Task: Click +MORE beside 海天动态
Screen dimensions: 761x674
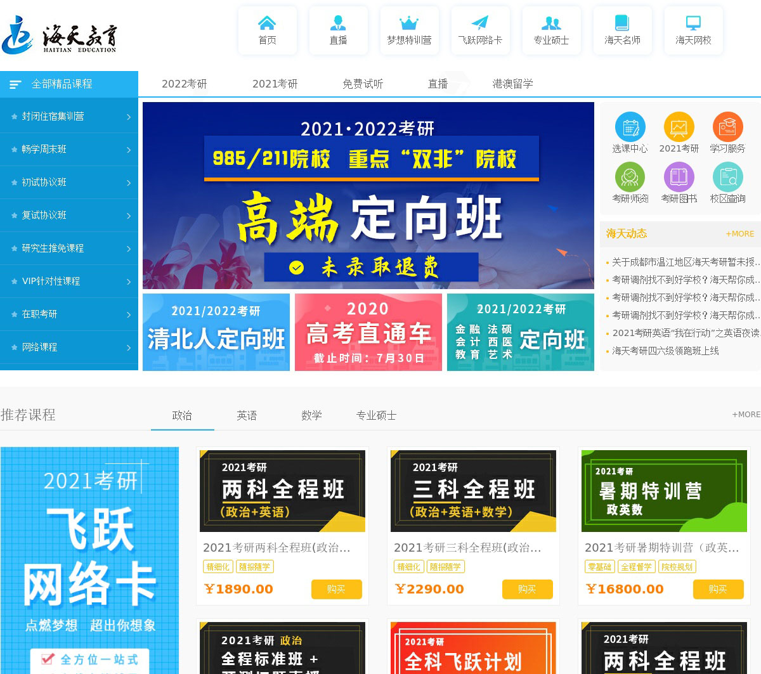Action: (740, 234)
